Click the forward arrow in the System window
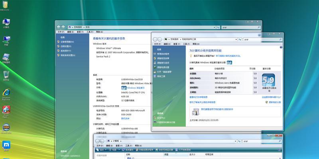 63,27
